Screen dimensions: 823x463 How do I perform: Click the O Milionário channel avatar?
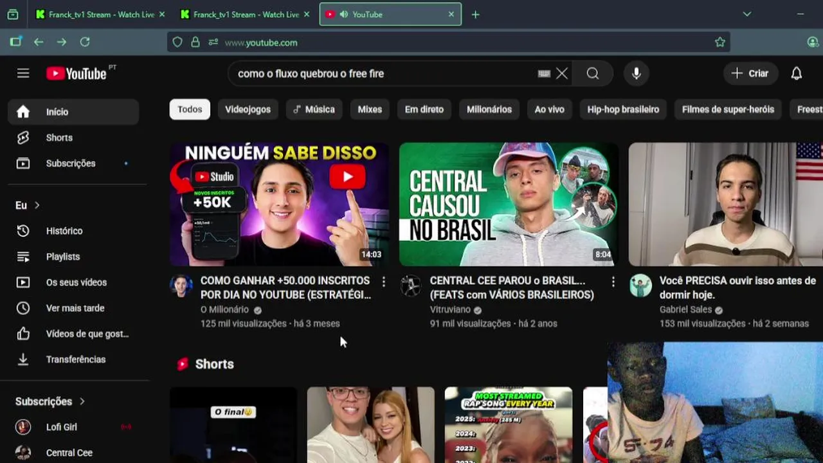point(181,286)
